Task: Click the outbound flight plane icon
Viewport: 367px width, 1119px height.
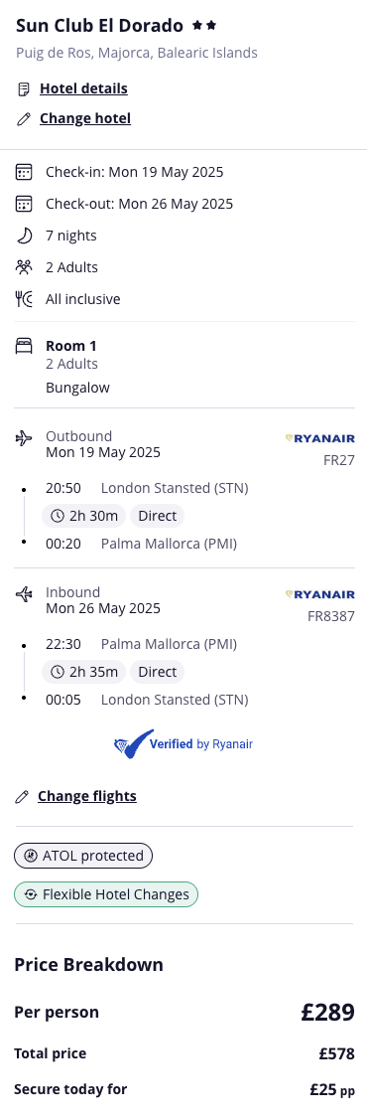Action: click(24, 437)
